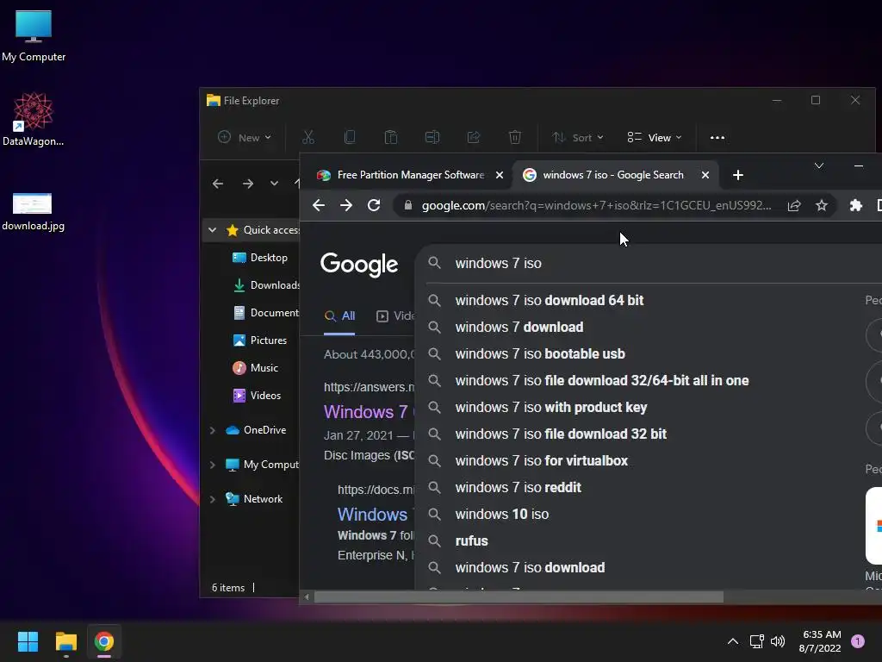Open the Sort dropdown in File Explorer
Image resolution: width=882 pixels, height=662 pixels.
(578, 137)
